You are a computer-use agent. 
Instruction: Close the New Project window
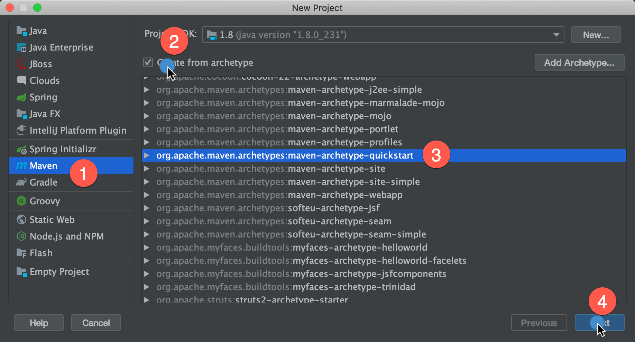[x=10, y=8]
